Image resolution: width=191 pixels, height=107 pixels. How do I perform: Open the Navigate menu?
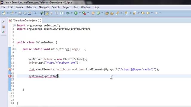coord(44,7)
